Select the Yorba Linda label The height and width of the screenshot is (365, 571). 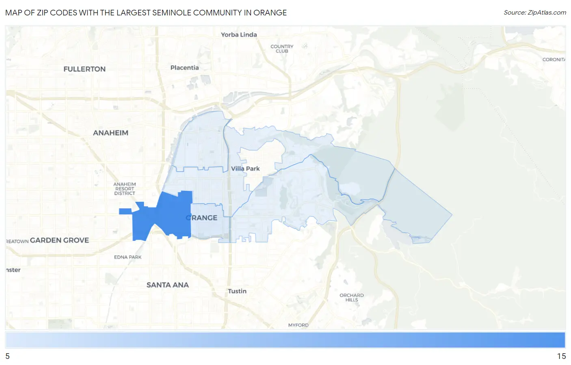click(x=239, y=35)
